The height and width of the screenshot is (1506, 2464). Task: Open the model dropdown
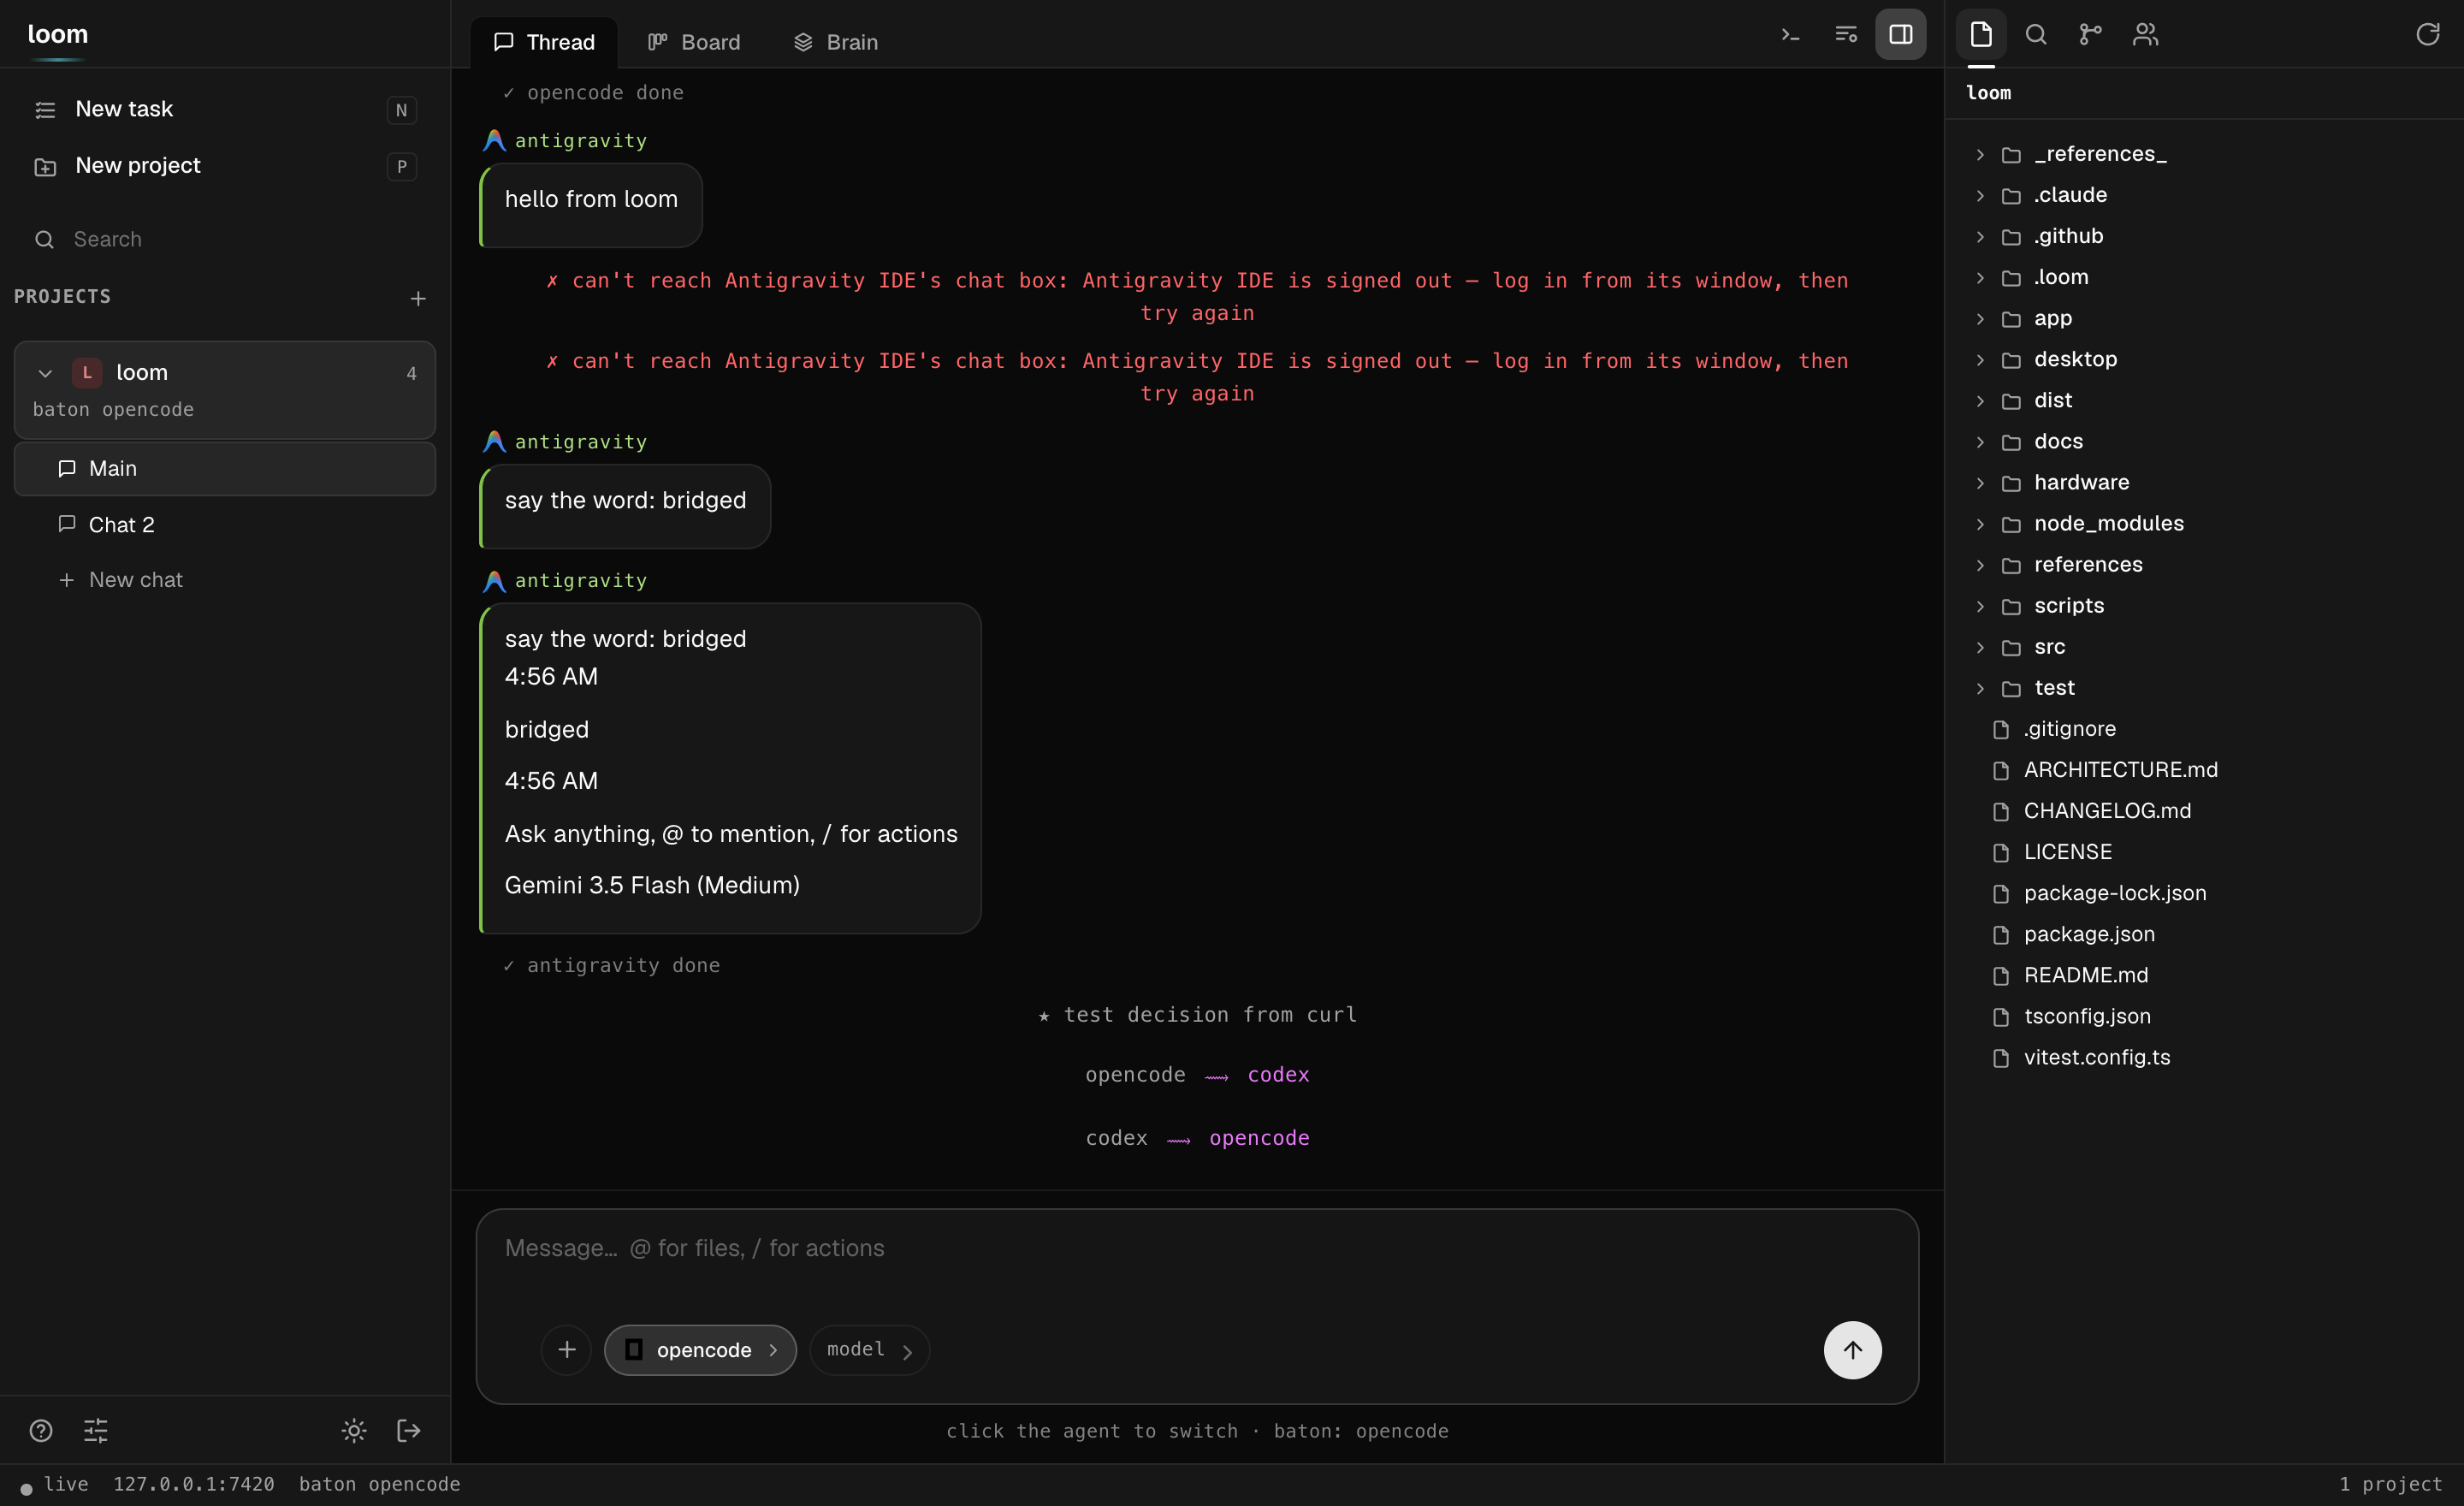tap(870, 1350)
